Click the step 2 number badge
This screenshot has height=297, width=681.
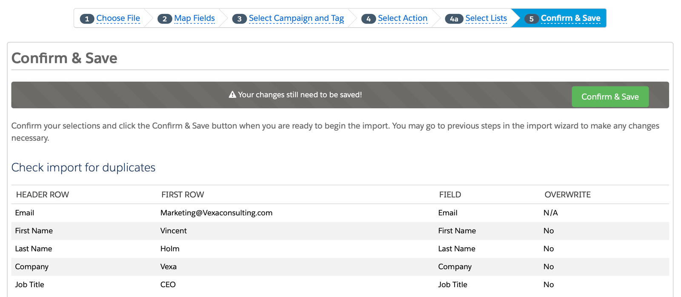pos(164,19)
